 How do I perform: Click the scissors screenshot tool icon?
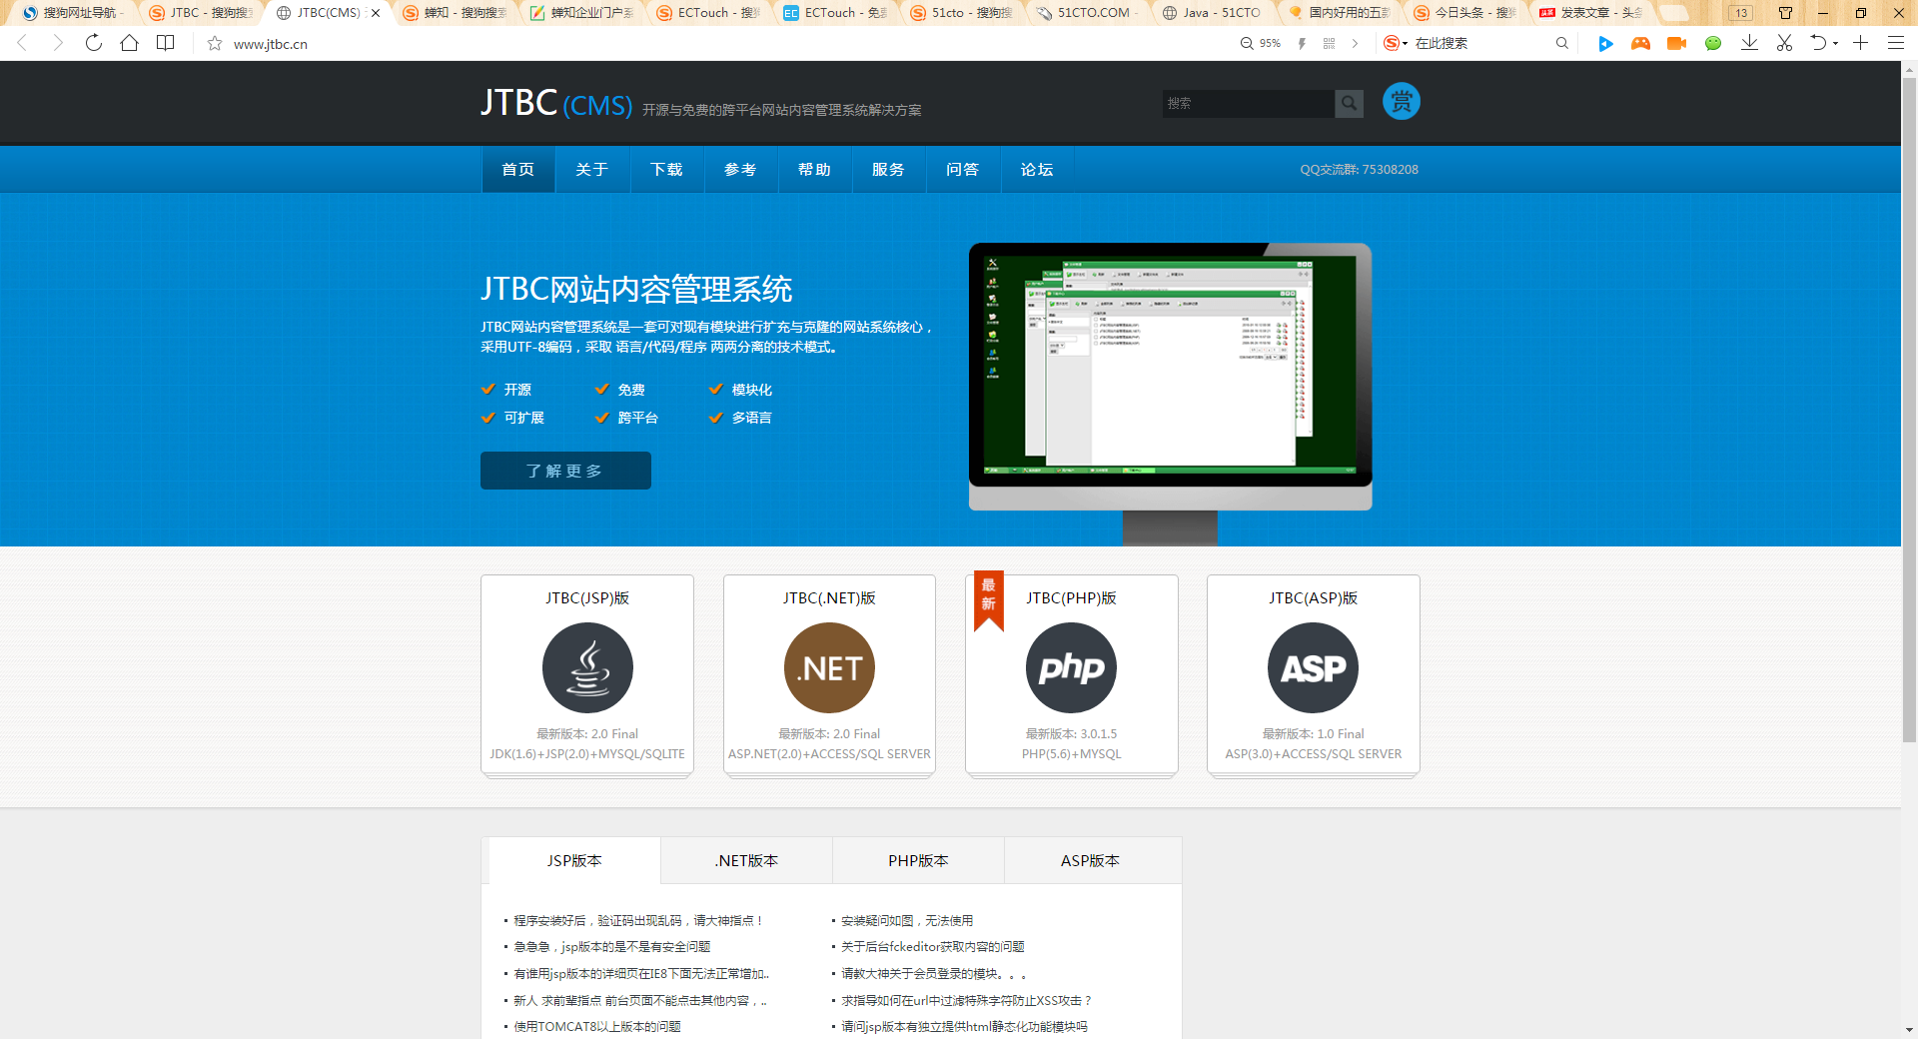pos(1784,43)
